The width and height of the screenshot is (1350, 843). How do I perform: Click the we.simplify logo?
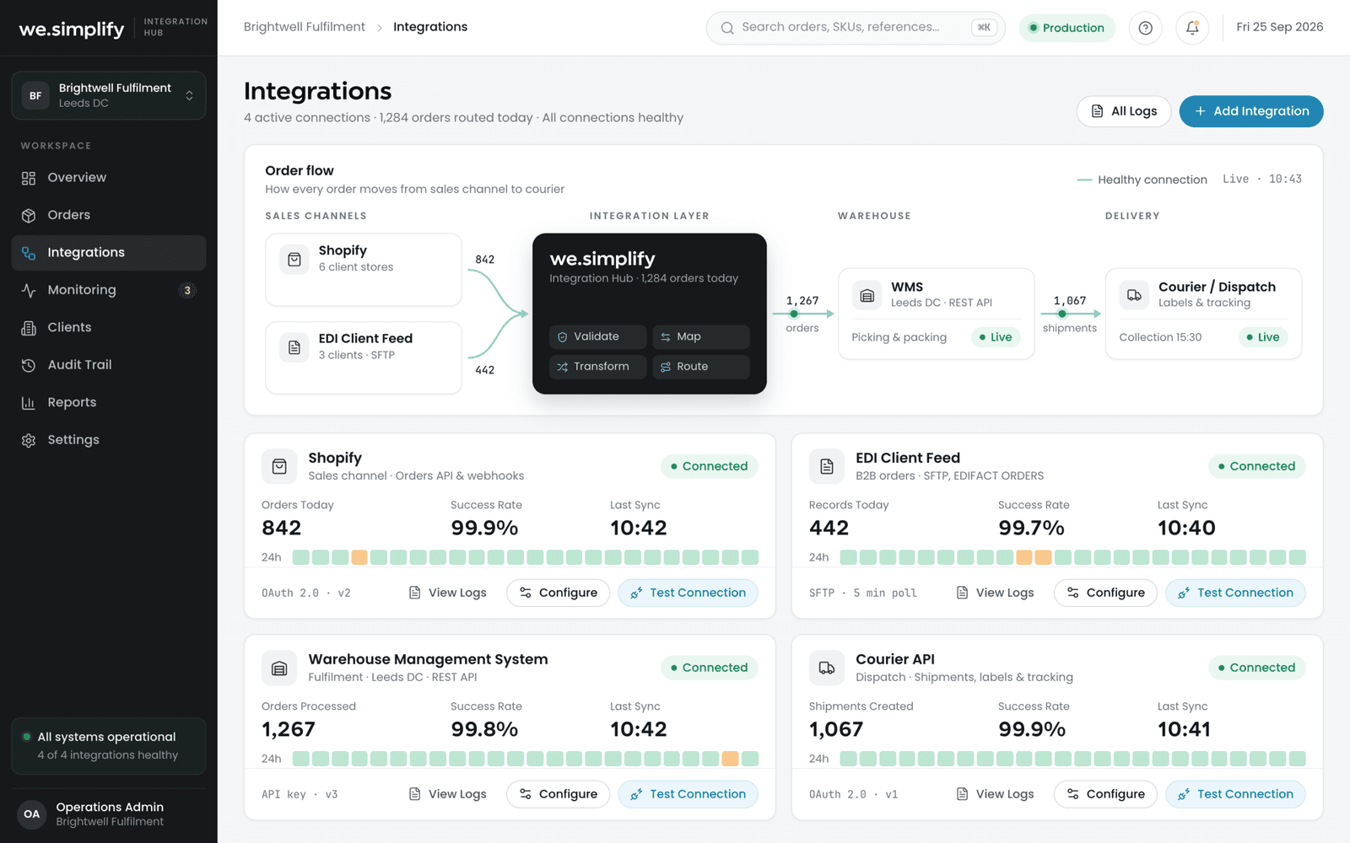[72, 29]
